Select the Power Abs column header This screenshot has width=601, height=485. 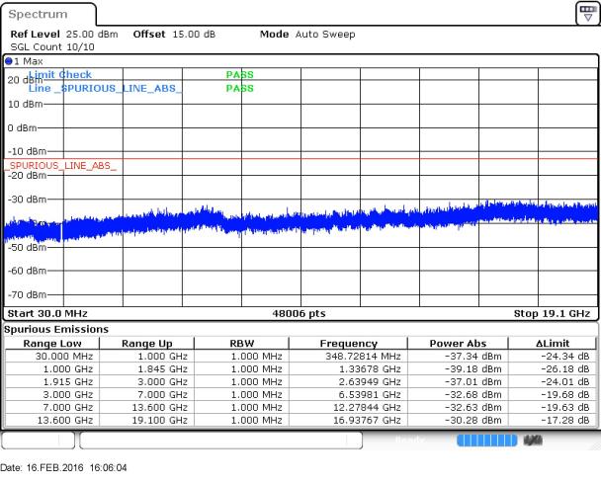tap(458, 344)
